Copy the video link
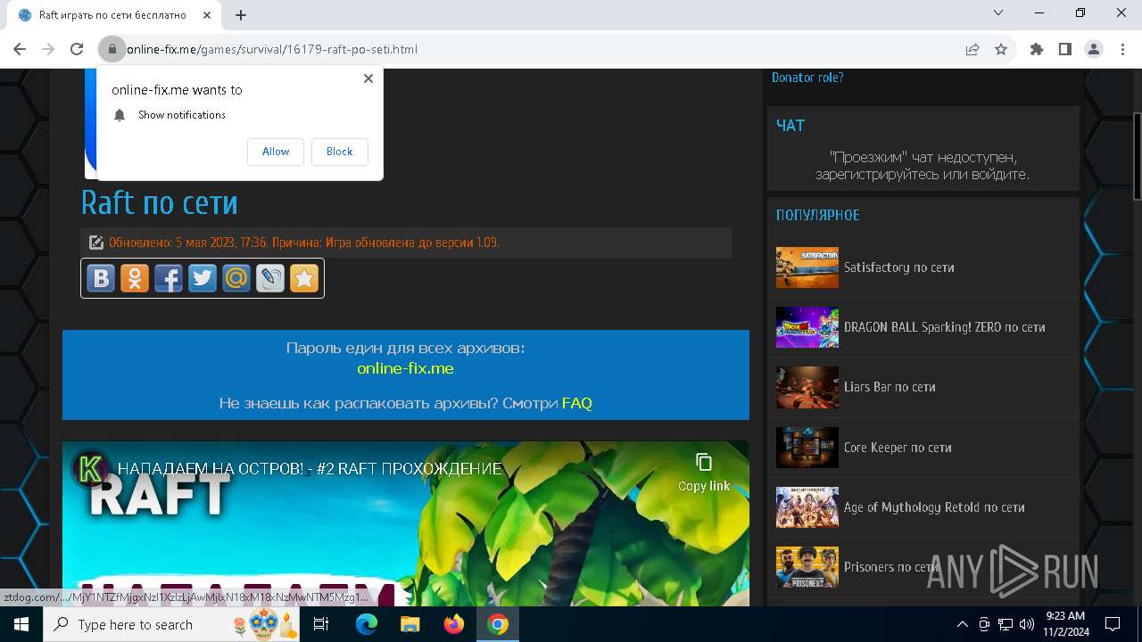Image resolution: width=1142 pixels, height=642 pixels. tap(704, 473)
